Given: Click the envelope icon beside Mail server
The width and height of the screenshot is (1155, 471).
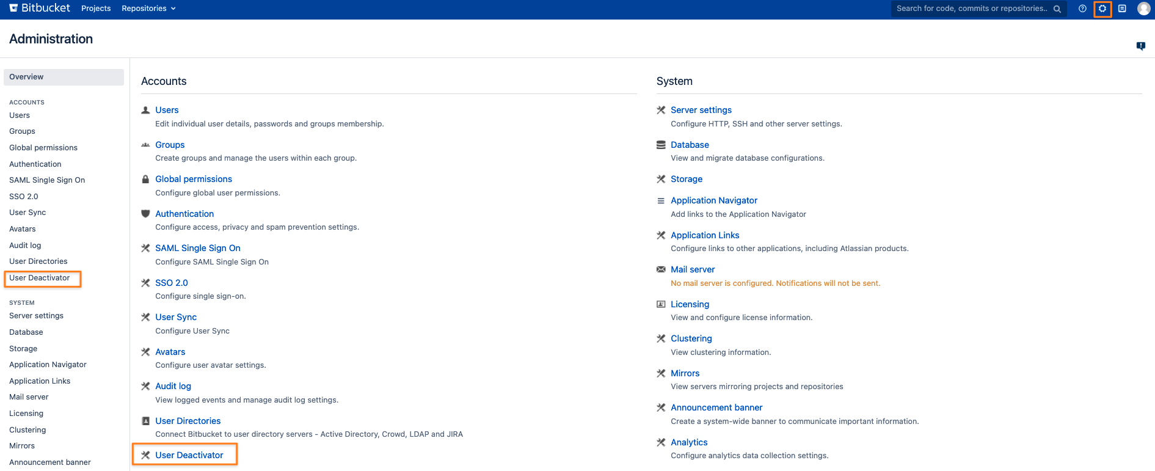Looking at the screenshot, I should pos(661,269).
